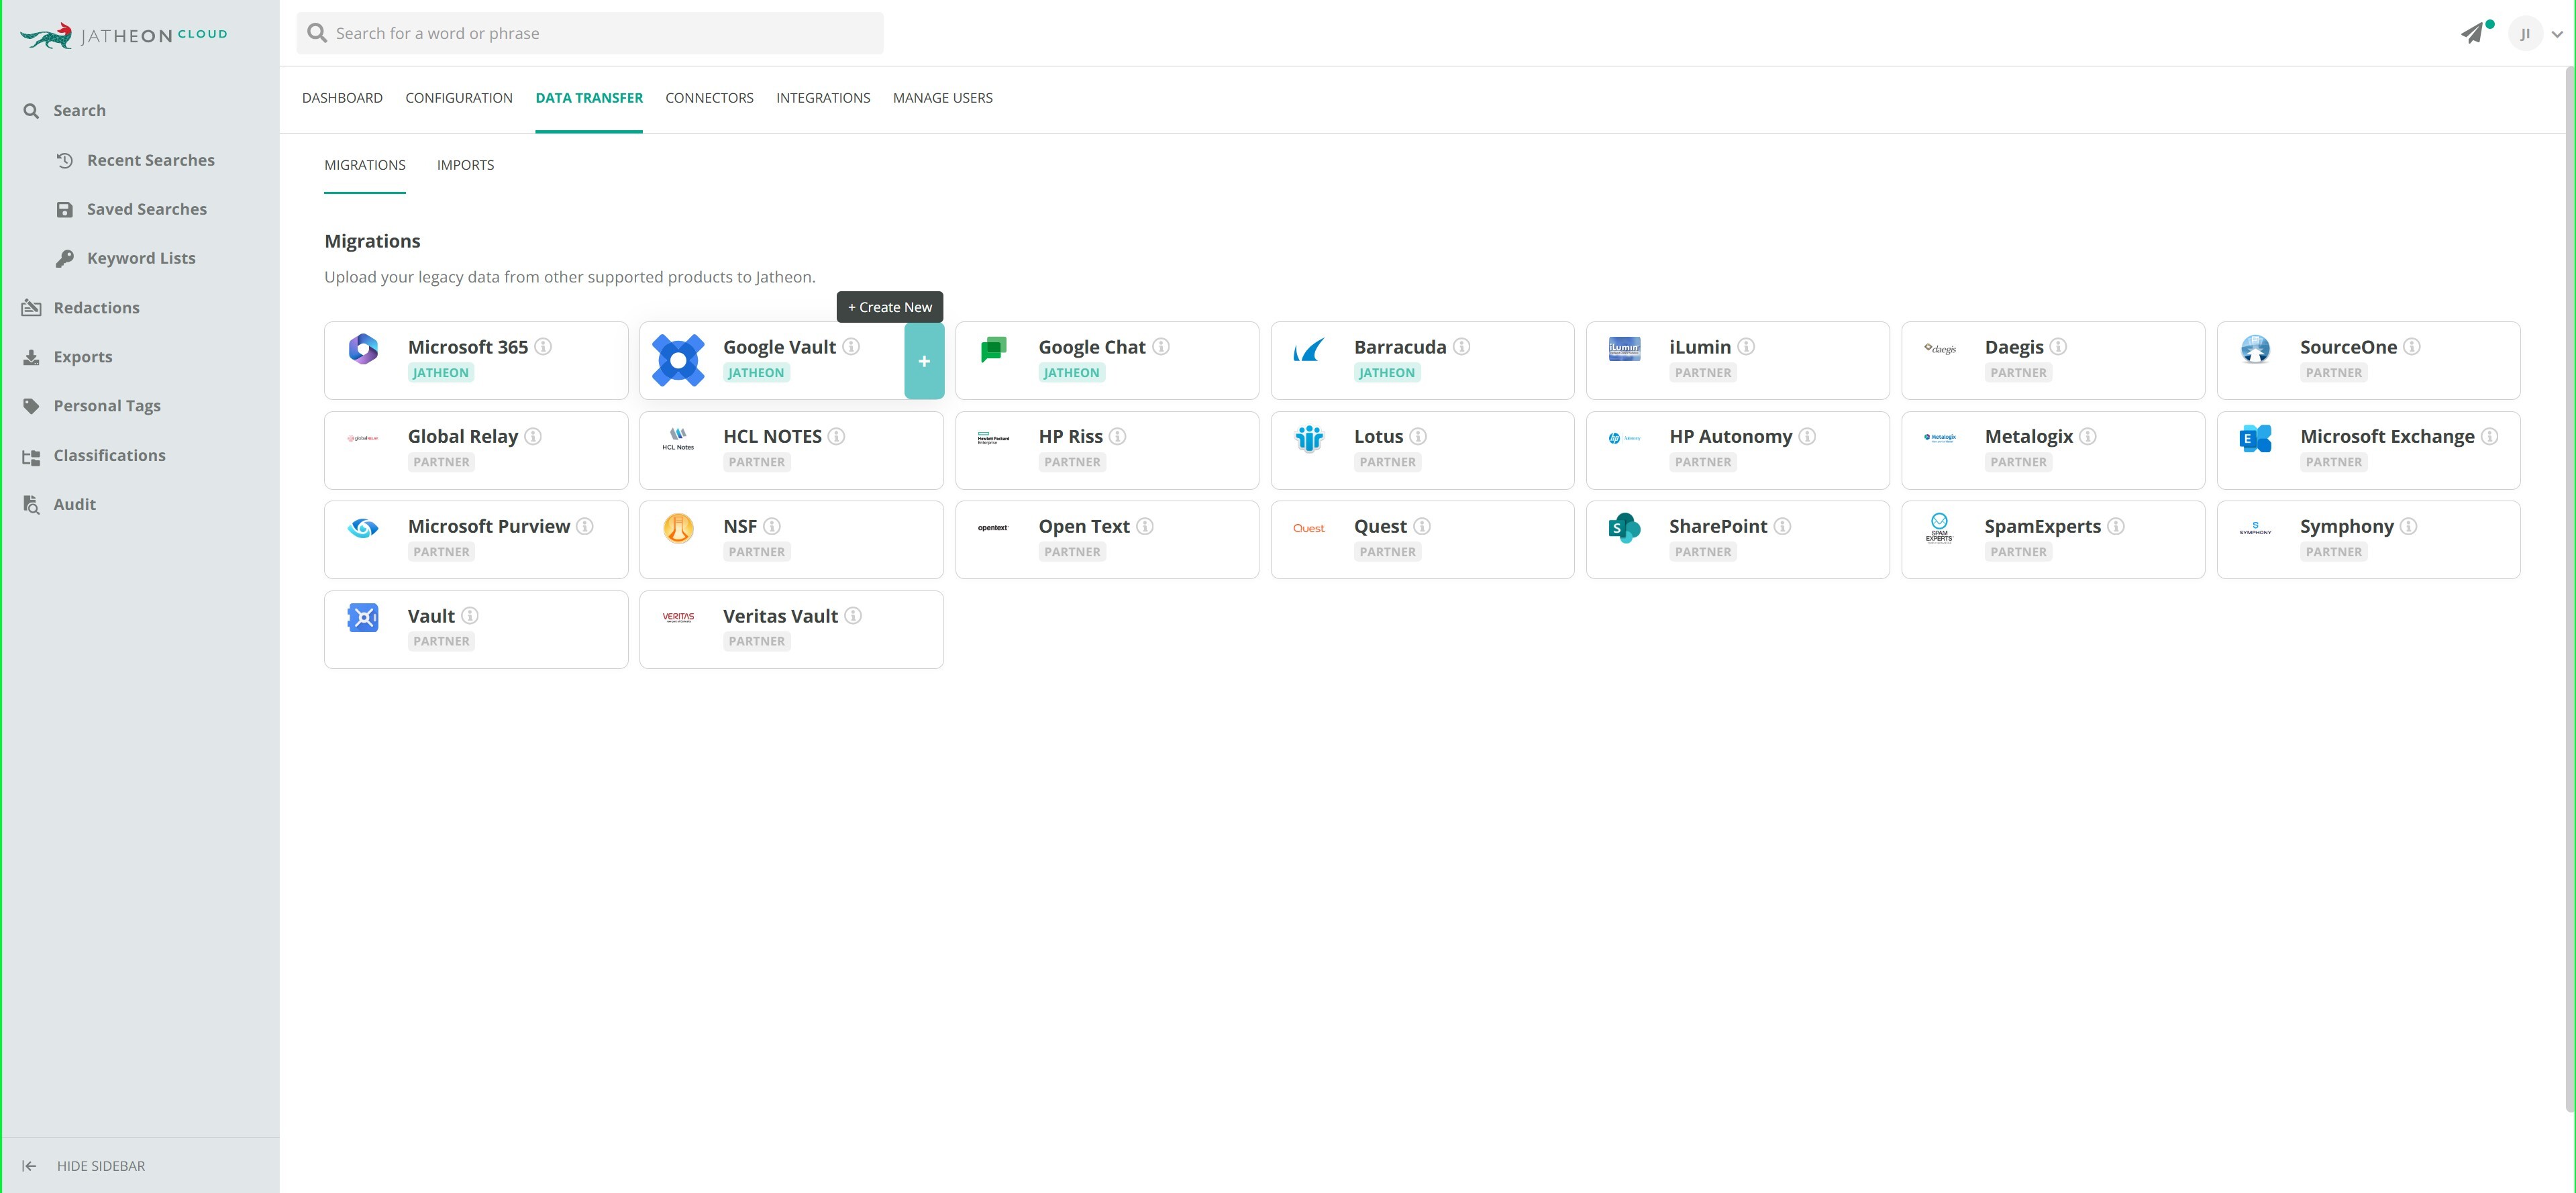Click the PARTNER badge under Quest
The image size is (2576, 1193).
pyautogui.click(x=1387, y=552)
